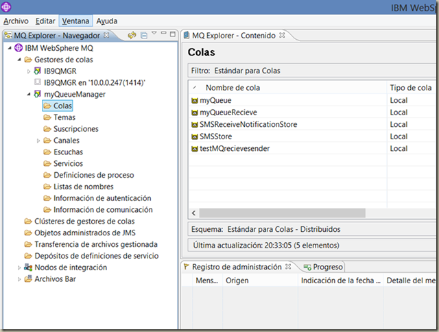Click the SMSReceiveNotificationStore queue icon

[195, 125]
